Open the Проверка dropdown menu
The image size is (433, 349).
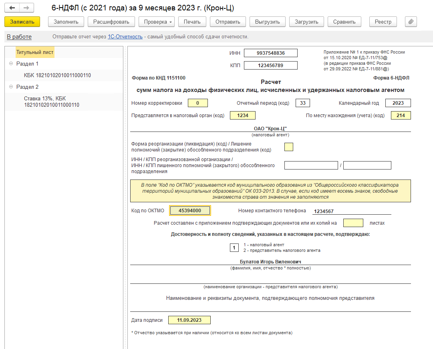(x=156, y=22)
